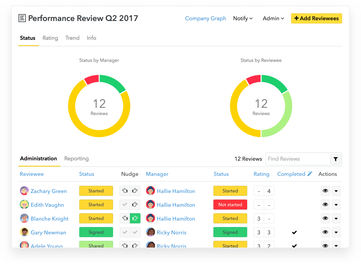361x265 pixels.
Task: Click the eye icon on Edith Vaughn's row
Action: click(x=325, y=205)
